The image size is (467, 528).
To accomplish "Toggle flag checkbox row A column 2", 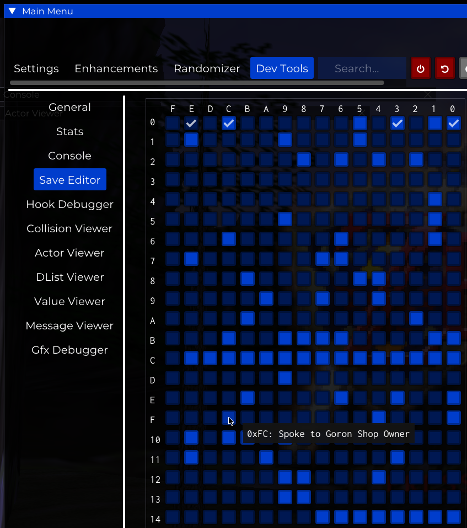I will (416, 318).
